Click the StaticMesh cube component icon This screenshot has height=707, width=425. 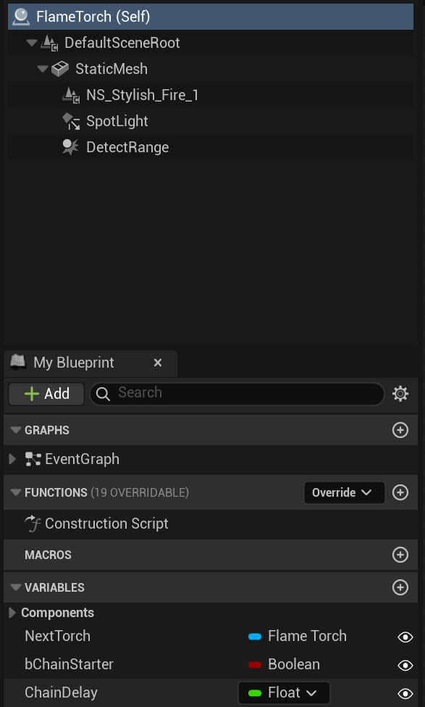tap(60, 69)
